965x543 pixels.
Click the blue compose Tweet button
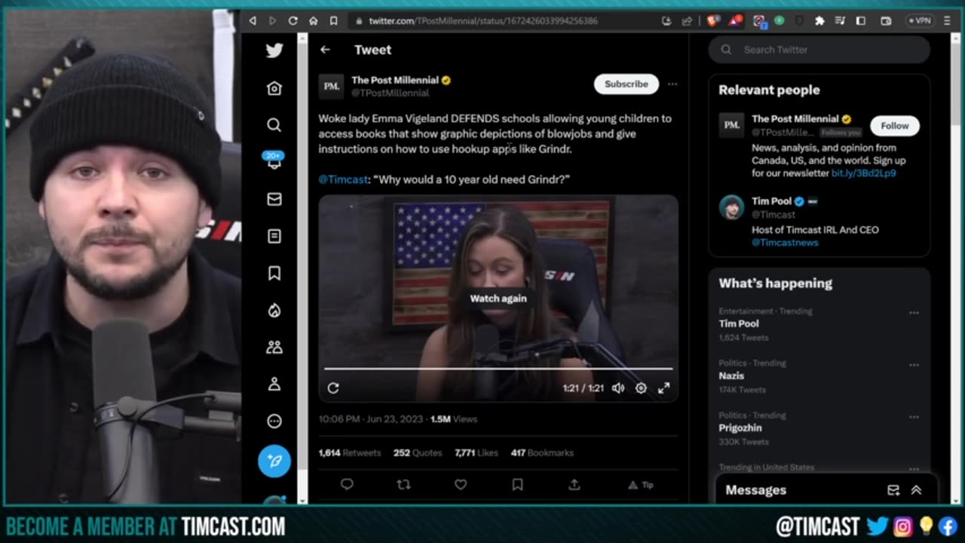pos(274,461)
